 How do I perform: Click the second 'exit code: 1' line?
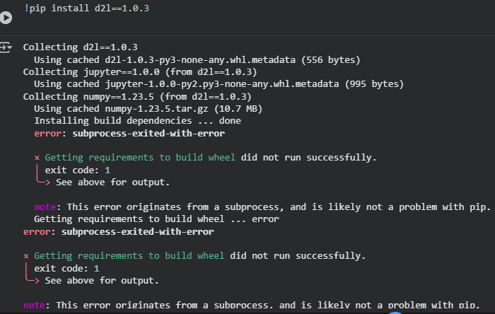click(x=66, y=268)
